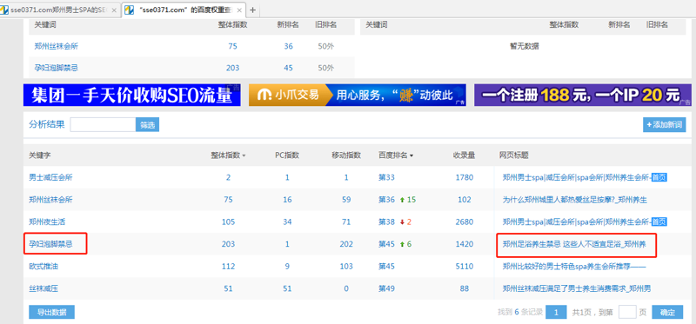Click rank 第33 for 男士减压会所
This screenshot has height=324, width=696.
tap(386, 177)
